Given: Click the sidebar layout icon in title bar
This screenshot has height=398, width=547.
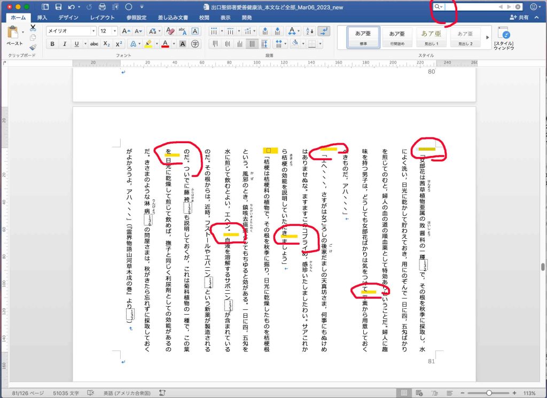Looking at the screenshot, I should click(45, 6).
